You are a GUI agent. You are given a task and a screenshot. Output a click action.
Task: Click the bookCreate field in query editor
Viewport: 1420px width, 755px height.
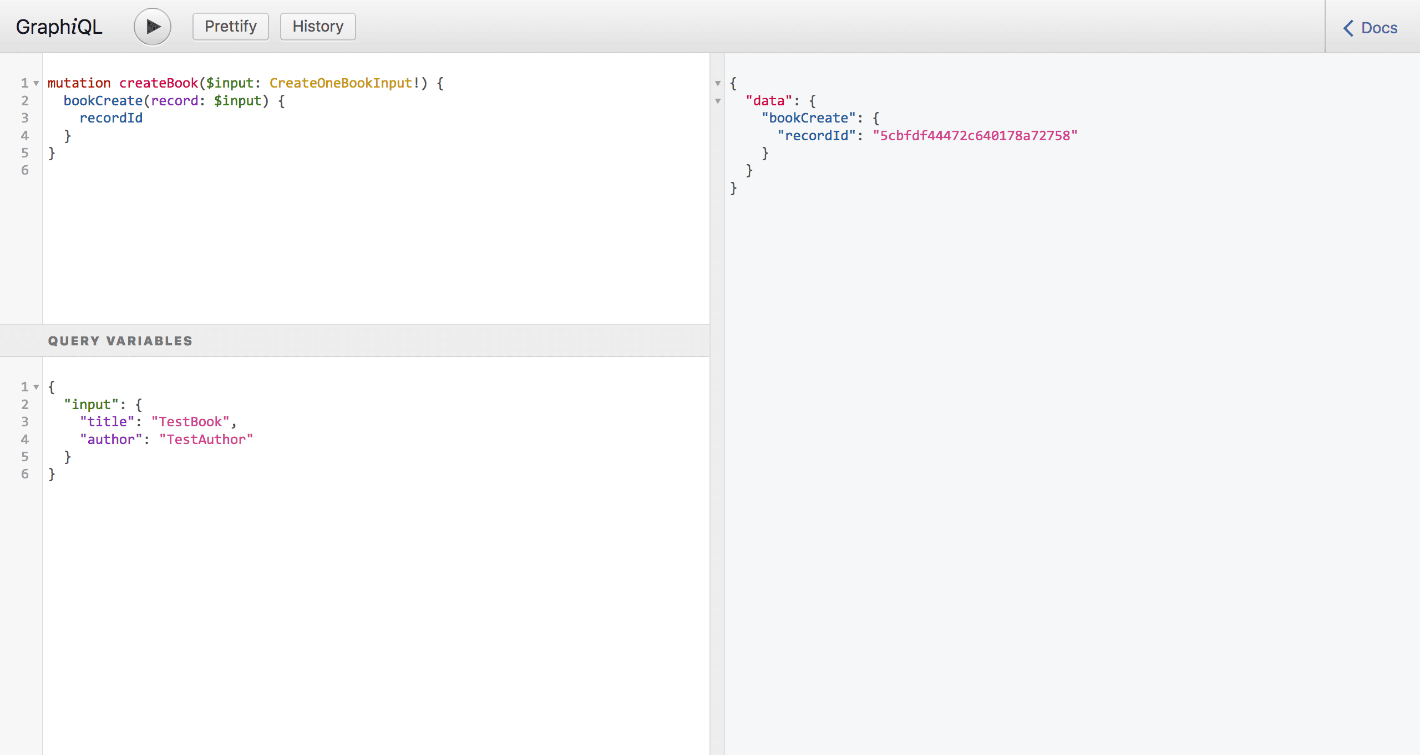coord(103,101)
